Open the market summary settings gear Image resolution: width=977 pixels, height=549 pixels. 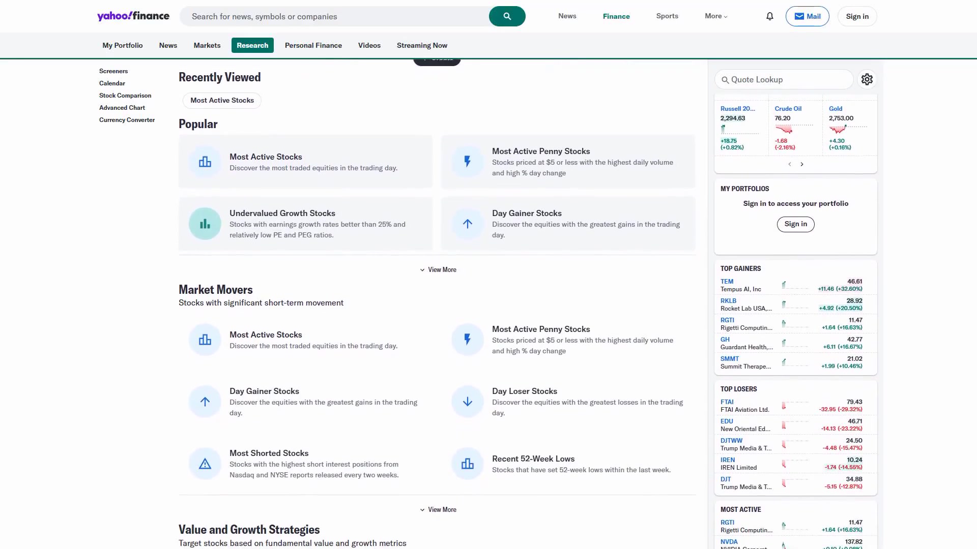pyautogui.click(x=867, y=79)
